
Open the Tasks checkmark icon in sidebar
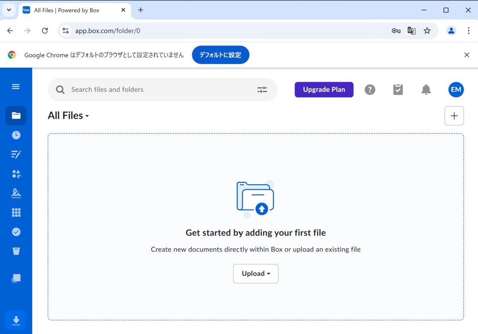(16, 232)
